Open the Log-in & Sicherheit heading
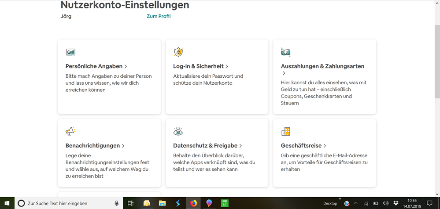Viewport: 440px width, 209px height. coord(198,66)
